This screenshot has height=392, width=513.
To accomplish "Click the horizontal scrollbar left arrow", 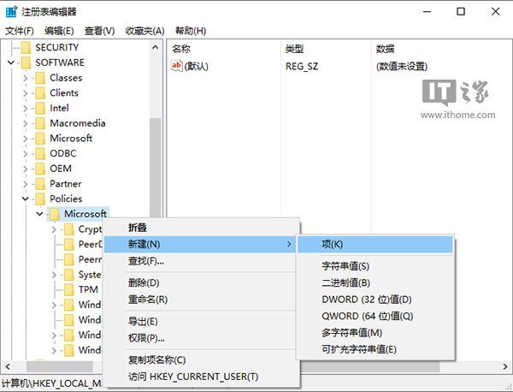I will tap(8, 366).
